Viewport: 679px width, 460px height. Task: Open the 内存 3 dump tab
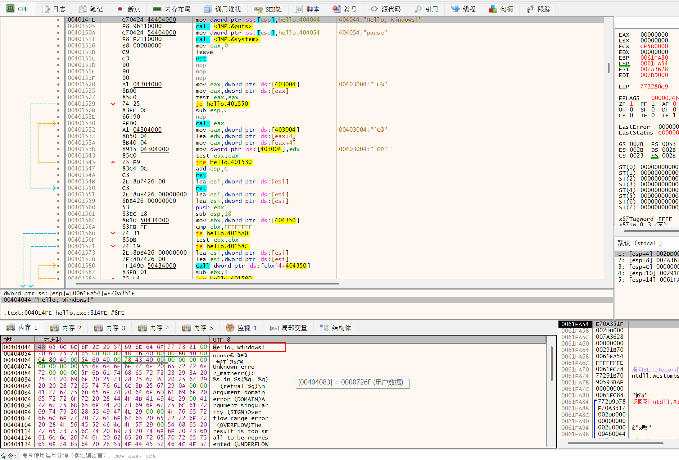[x=110, y=328]
